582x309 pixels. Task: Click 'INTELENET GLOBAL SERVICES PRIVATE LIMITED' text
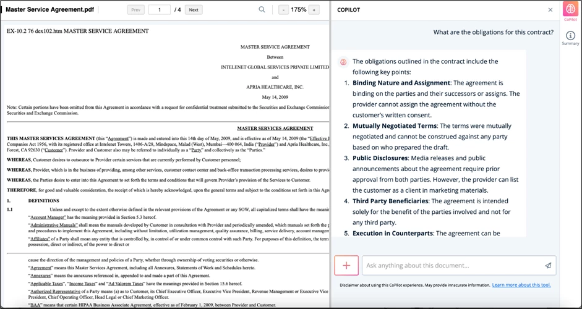coord(275,67)
